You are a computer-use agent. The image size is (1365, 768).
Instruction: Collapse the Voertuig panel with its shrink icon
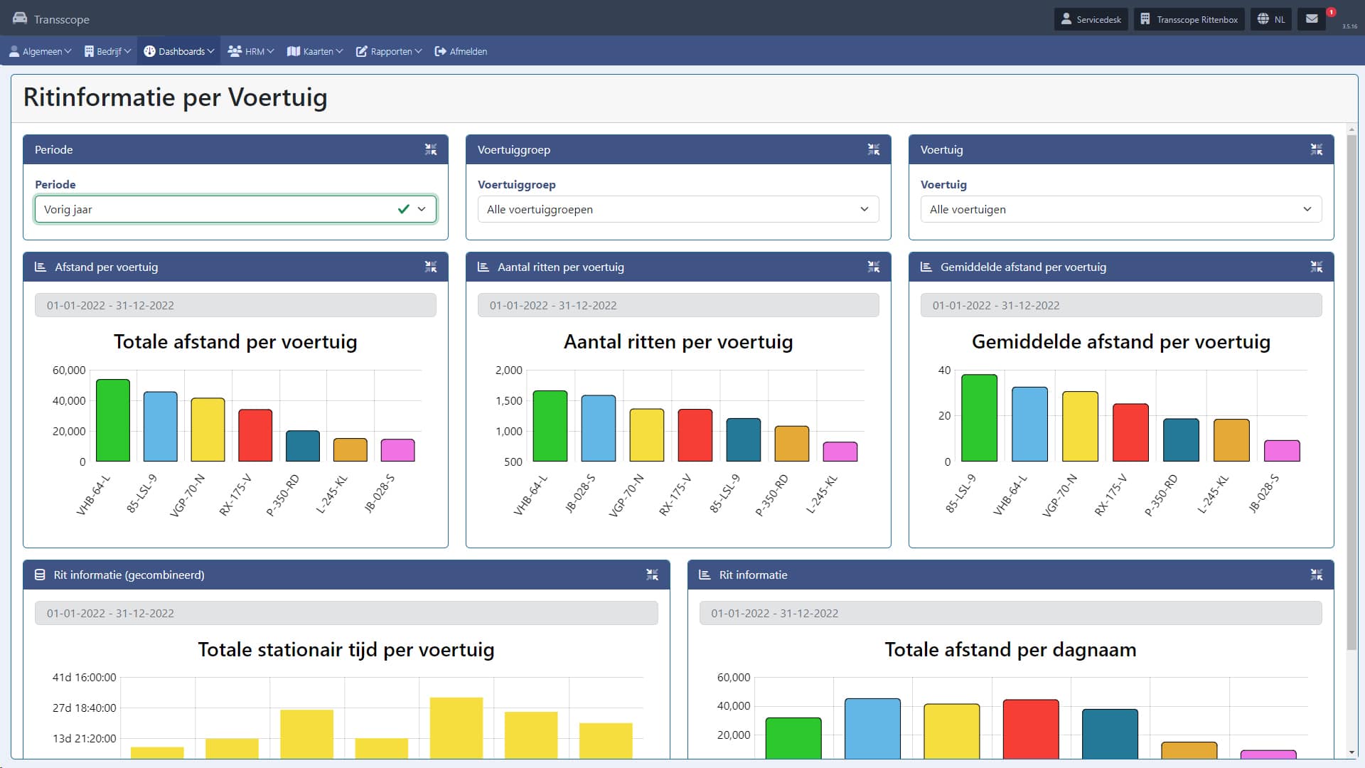point(1317,149)
